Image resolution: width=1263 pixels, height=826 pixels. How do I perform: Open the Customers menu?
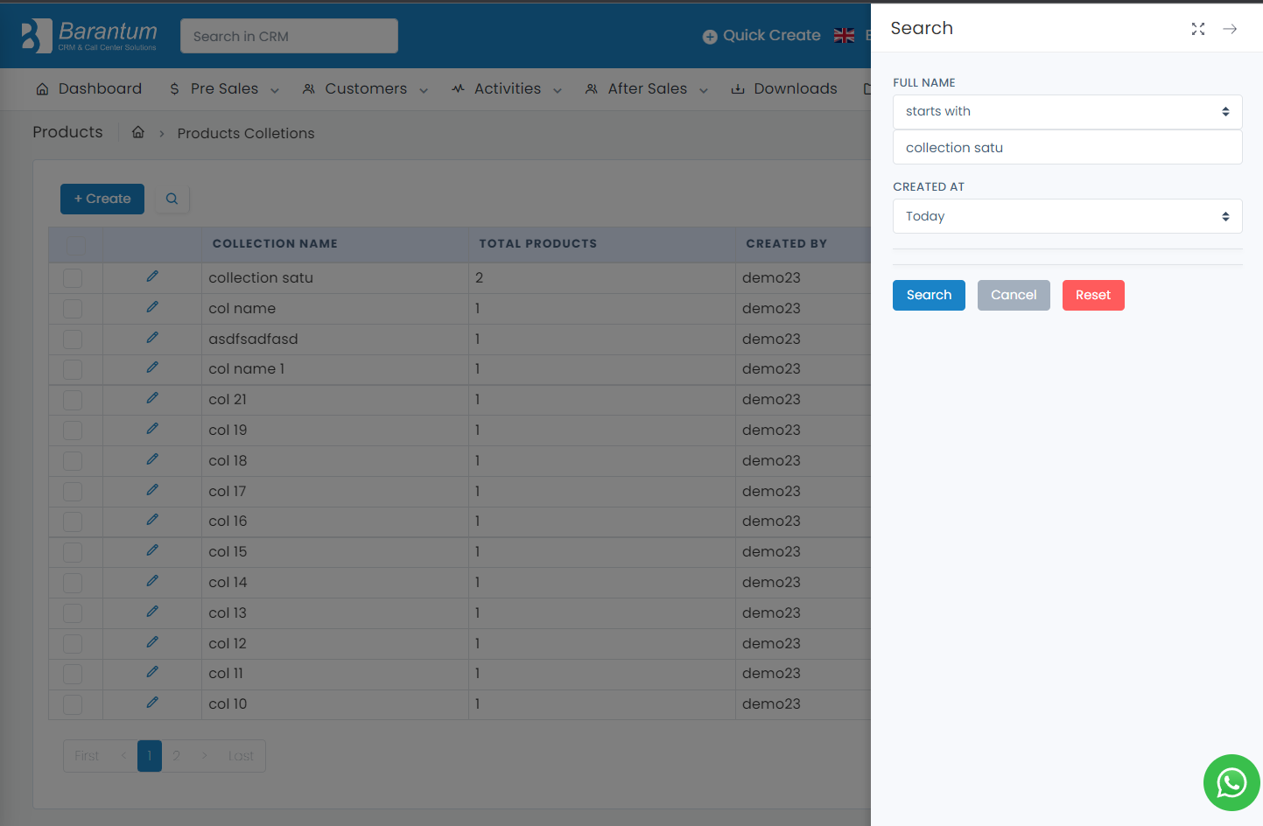pos(365,89)
